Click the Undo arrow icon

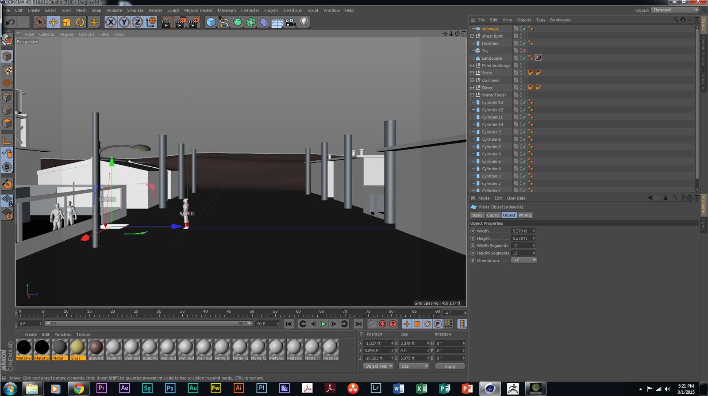pos(10,22)
